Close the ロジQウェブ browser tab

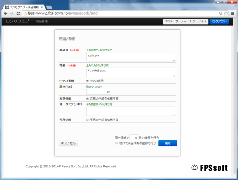pos(42,7)
